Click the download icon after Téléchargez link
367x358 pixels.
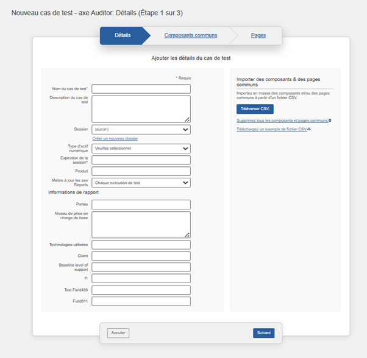(310, 129)
